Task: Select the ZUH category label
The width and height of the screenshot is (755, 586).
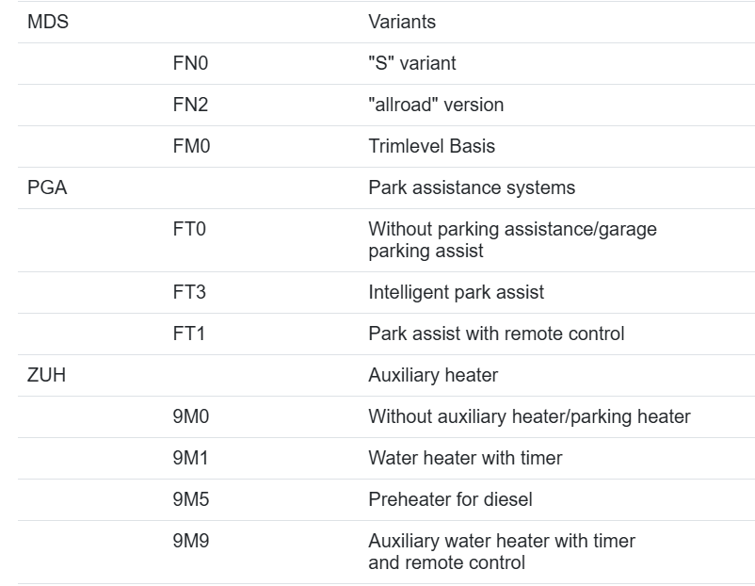Action: click(46, 375)
